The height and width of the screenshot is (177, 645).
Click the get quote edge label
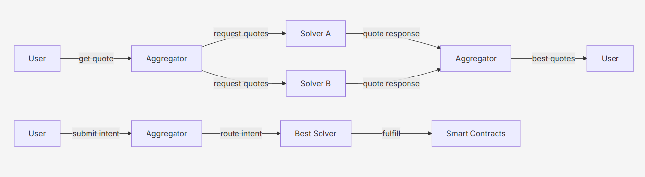(x=96, y=59)
